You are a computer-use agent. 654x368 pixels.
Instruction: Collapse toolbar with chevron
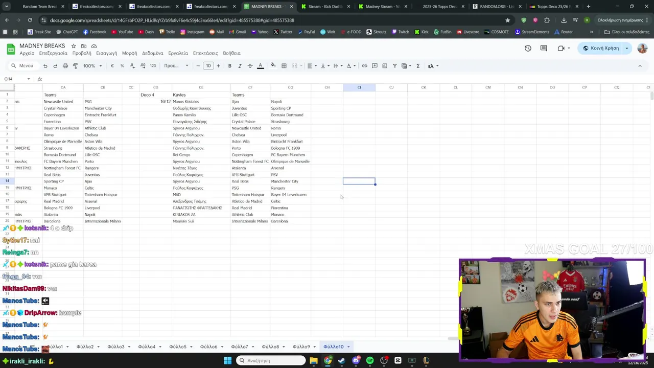pyautogui.click(x=640, y=66)
